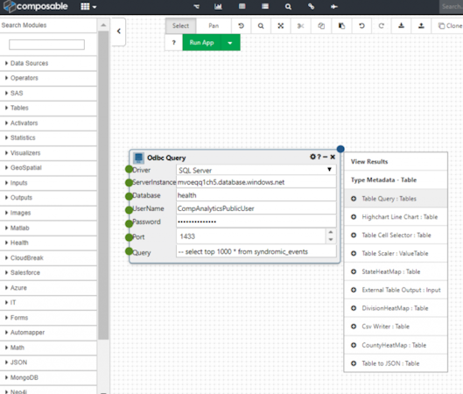
Task: Click the question mark help button beside Run App
Action: coord(174,43)
